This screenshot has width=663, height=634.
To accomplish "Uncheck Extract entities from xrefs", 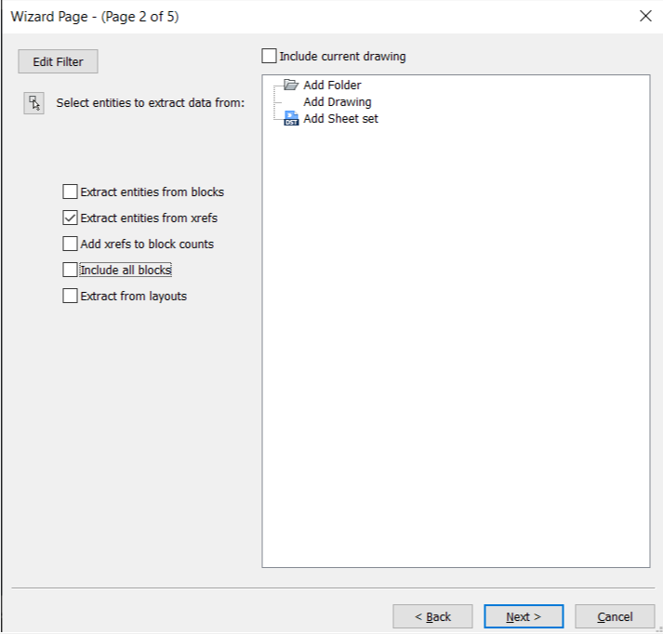I will pyautogui.click(x=70, y=218).
